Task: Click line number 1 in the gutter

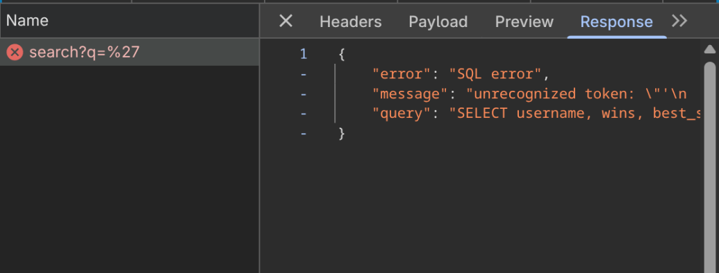Action: 303,54
